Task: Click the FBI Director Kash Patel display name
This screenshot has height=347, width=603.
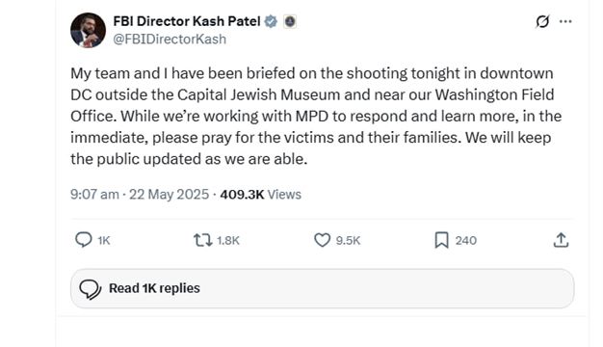Action: [187, 21]
